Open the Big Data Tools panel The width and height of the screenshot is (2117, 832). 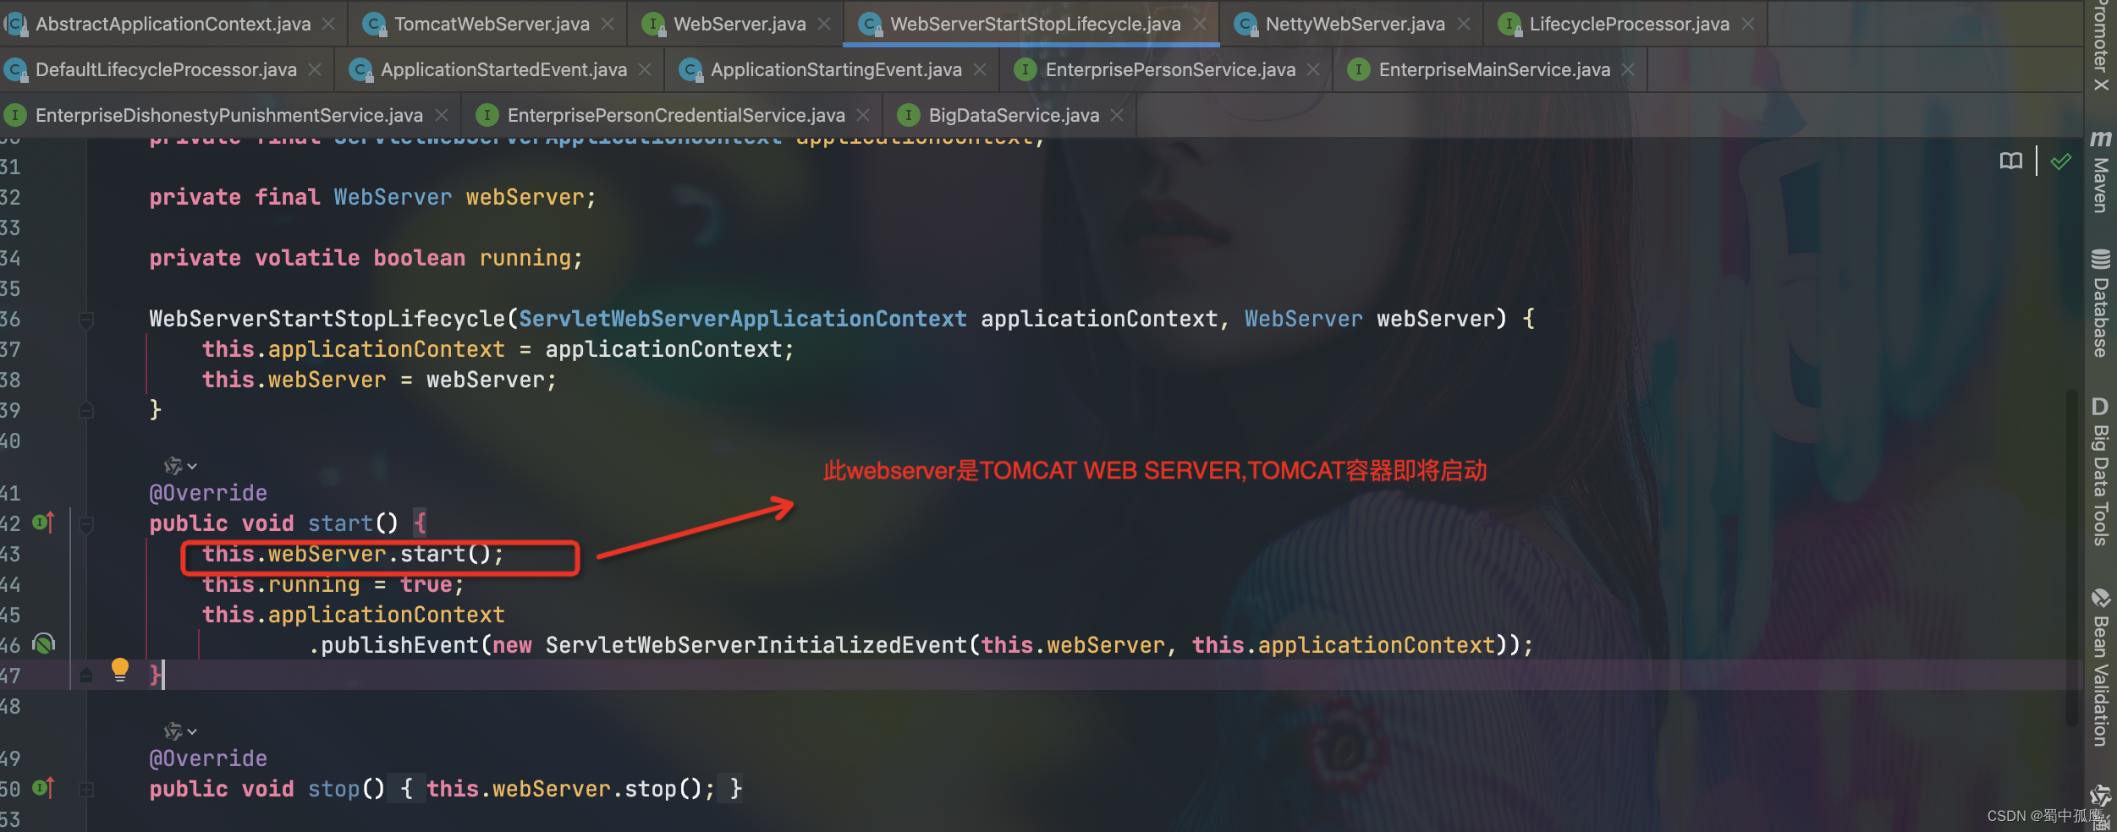[x=2100, y=471]
